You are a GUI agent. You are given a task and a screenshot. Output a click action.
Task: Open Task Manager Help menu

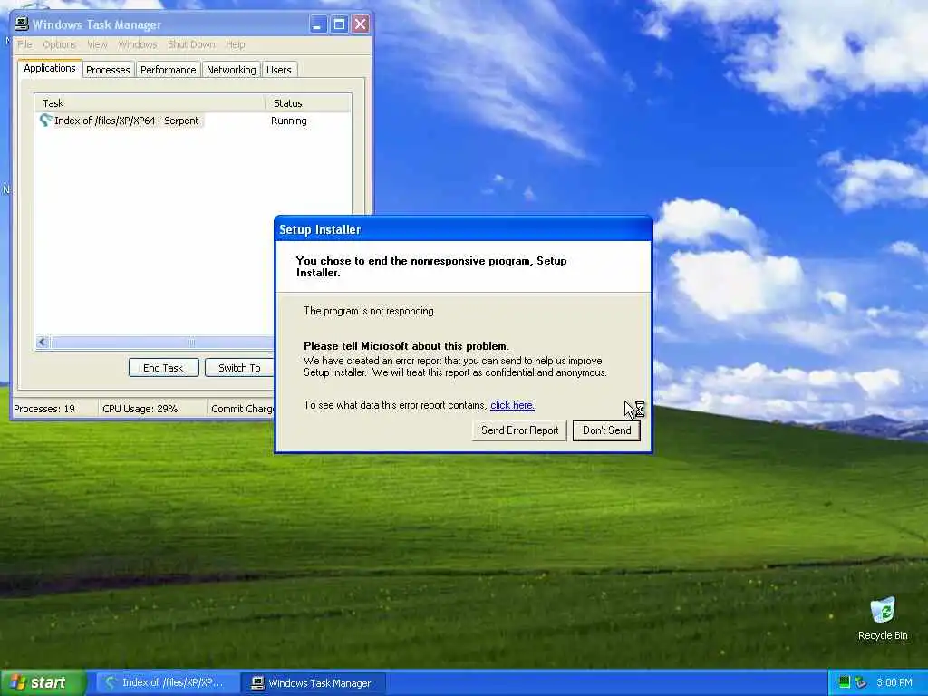(x=235, y=44)
